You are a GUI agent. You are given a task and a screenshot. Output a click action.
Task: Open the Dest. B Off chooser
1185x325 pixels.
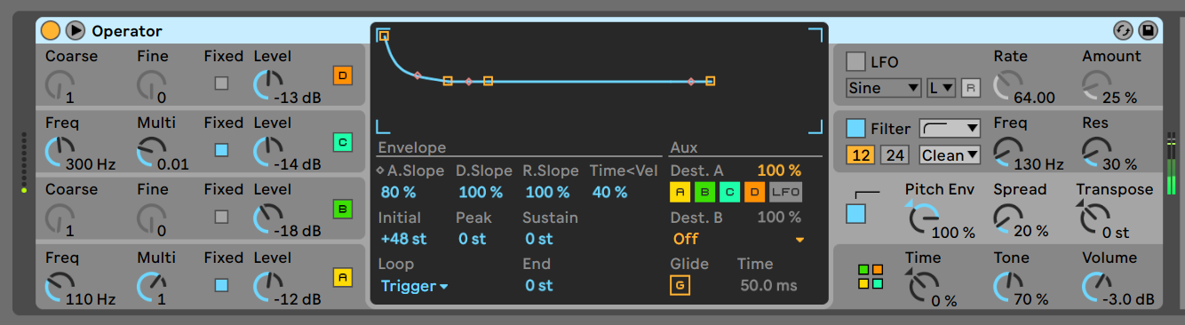coord(737,239)
